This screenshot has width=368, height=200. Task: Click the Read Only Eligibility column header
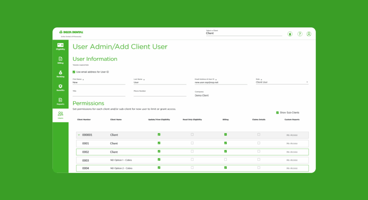192,120
